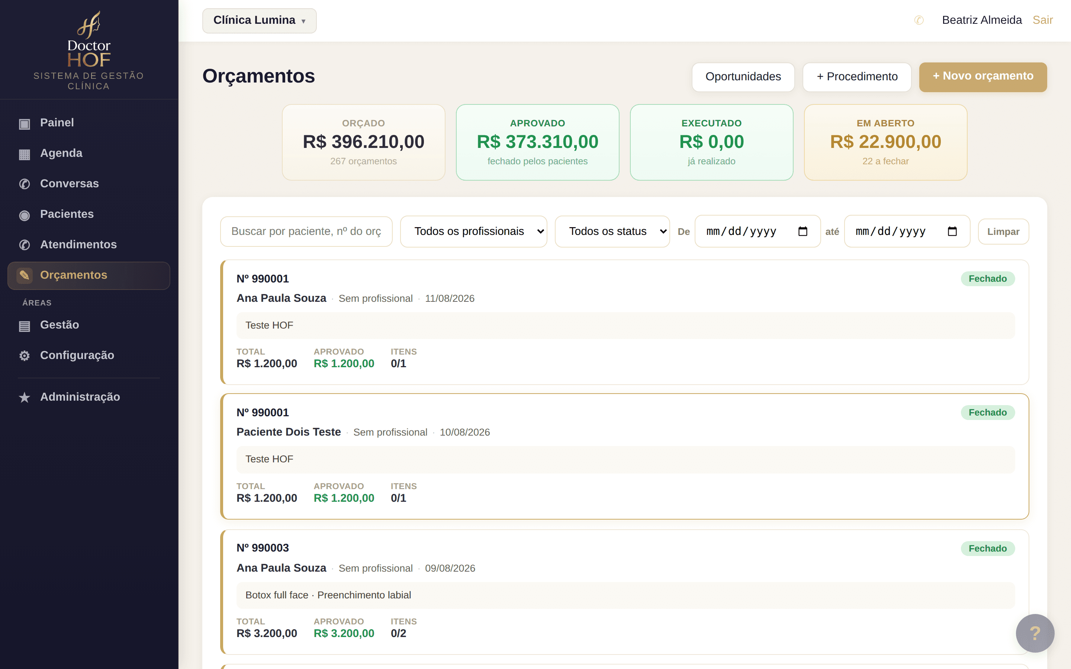Open budget Nº 990001 dated 11/08/2026
The image size is (1071, 669).
pyautogui.click(x=624, y=322)
